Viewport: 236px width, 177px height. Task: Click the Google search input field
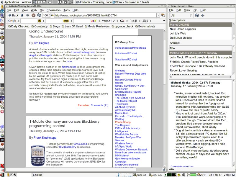point(29,21)
